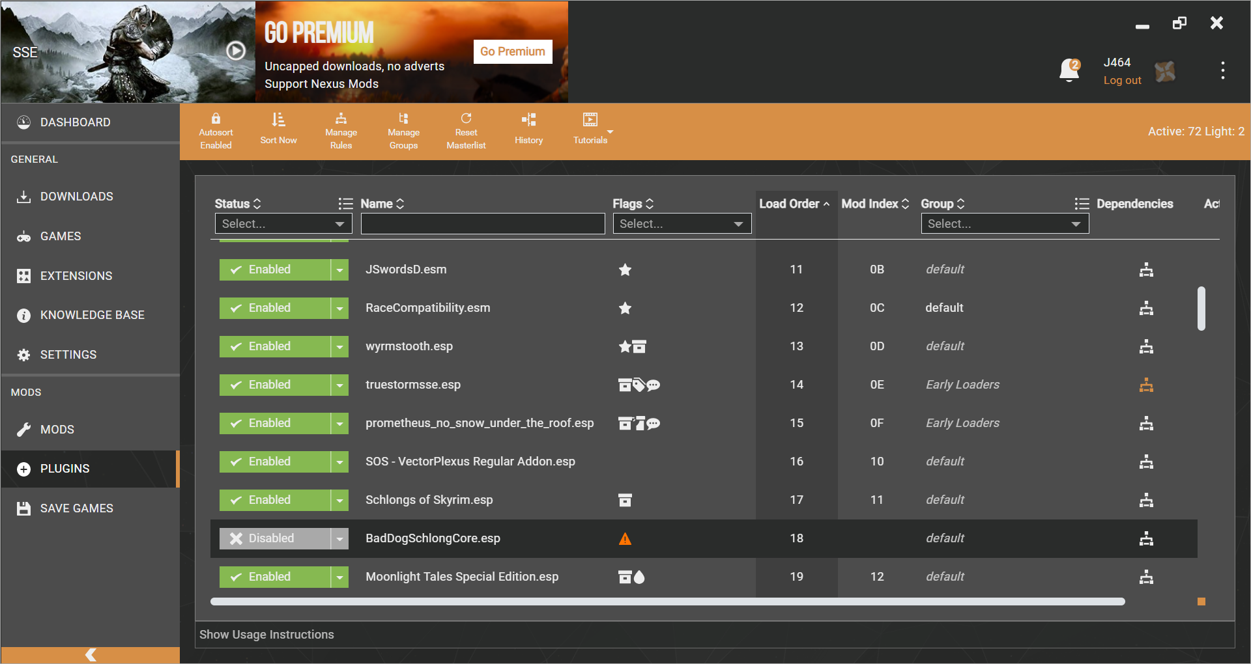
Task: Collapse sidebar with bottom arrow
Action: (91, 655)
